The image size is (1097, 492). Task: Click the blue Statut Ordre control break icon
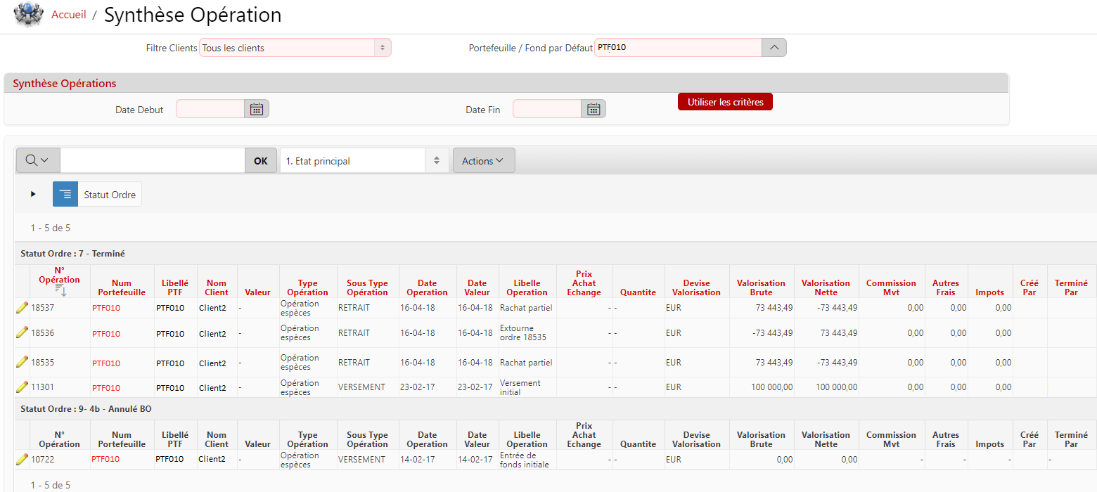[x=65, y=195]
